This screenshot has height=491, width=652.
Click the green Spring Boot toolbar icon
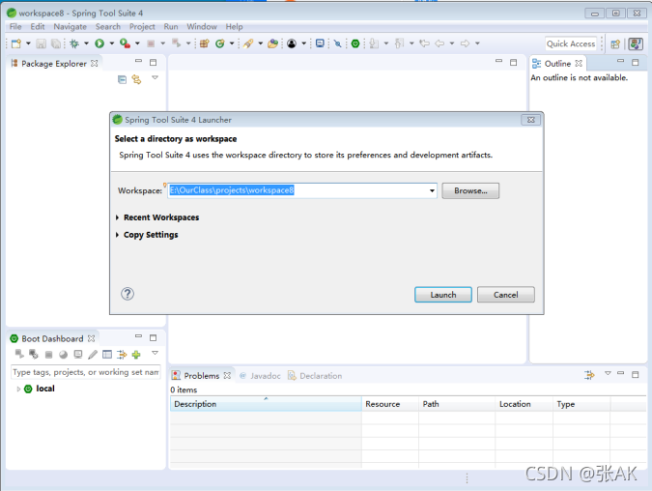(x=355, y=43)
